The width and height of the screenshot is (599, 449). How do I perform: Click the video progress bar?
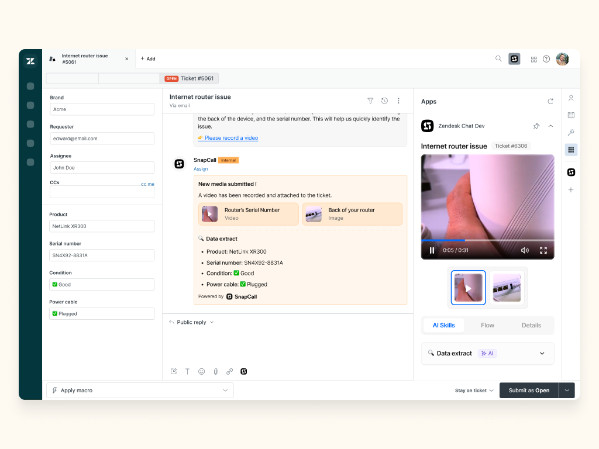(487, 240)
